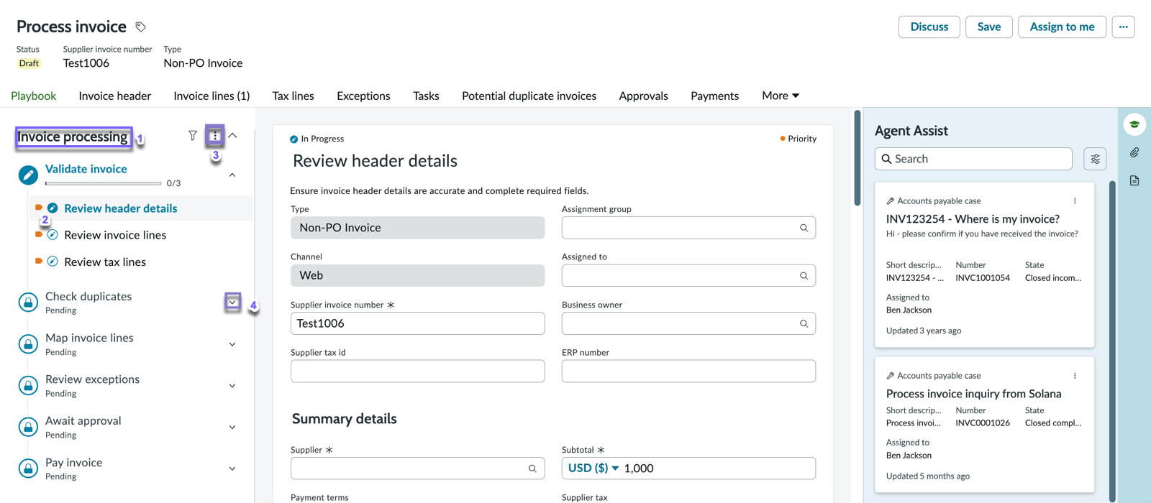
Task: Open the Potential duplicate invoices tab
Action: [529, 96]
